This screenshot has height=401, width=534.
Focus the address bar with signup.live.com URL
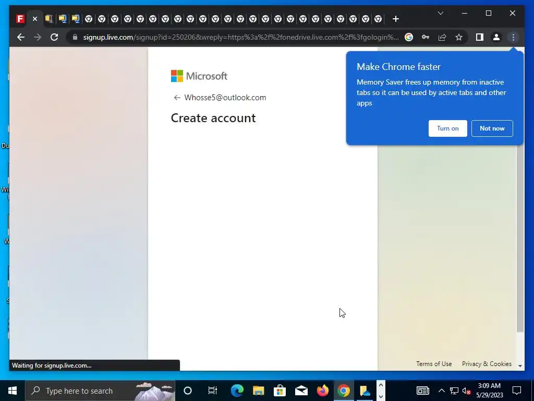(241, 37)
